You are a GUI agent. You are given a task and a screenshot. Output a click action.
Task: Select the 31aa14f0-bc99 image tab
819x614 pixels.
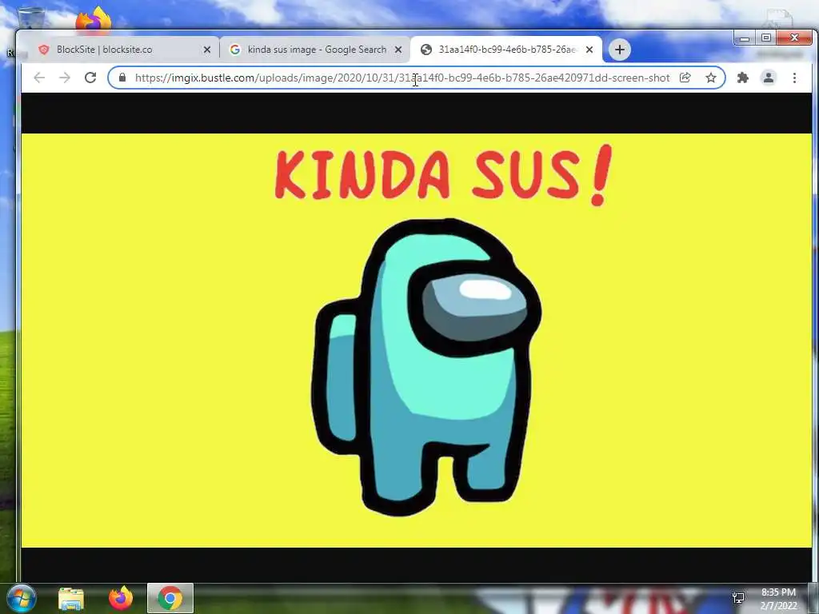(x=506, y=50)
